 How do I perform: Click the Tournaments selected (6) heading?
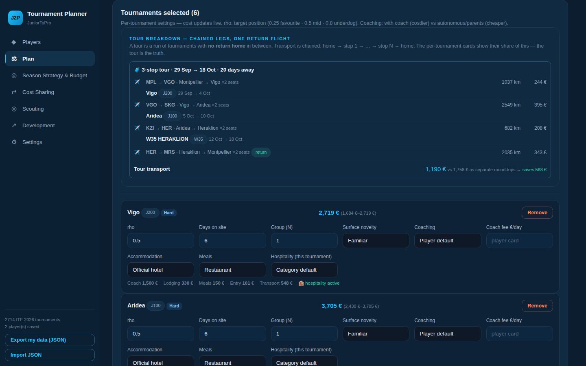(160, 13)
